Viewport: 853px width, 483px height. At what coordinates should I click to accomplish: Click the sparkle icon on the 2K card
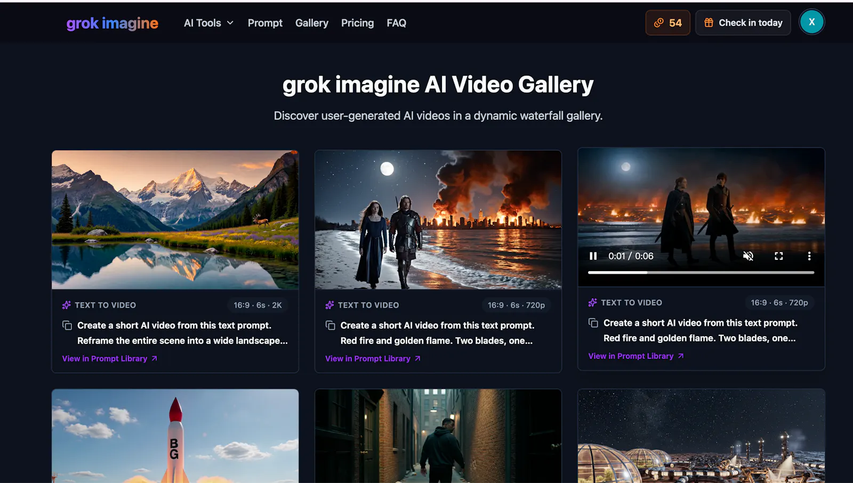[x=66, y=305]
